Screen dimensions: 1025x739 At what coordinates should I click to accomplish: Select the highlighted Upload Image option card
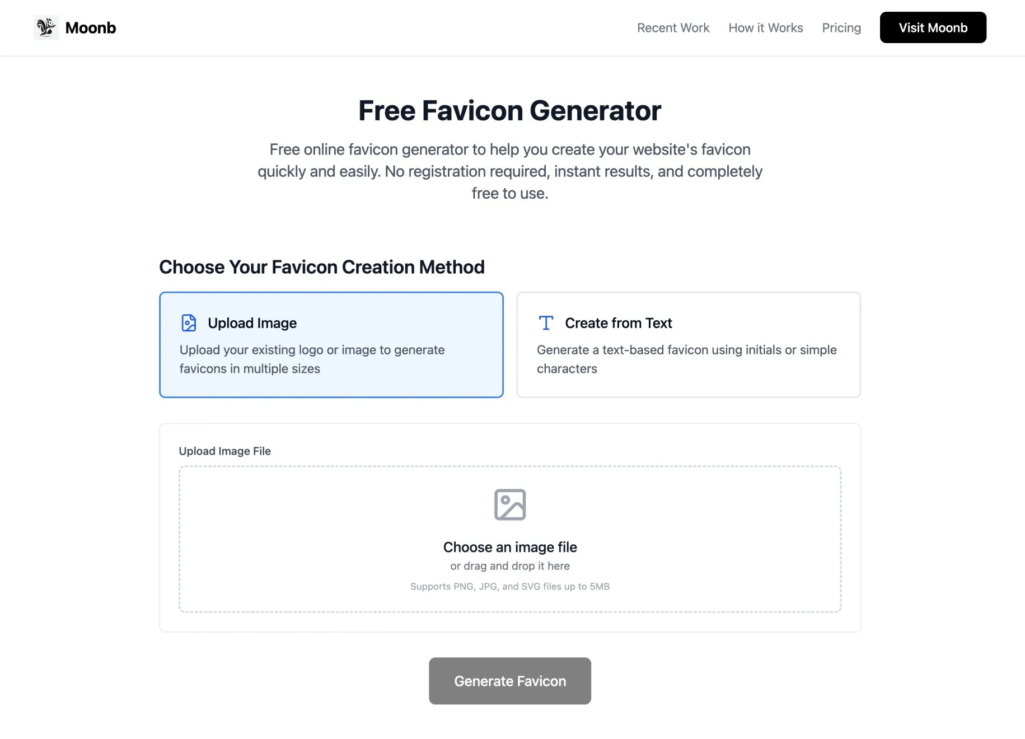click(331, 344)
